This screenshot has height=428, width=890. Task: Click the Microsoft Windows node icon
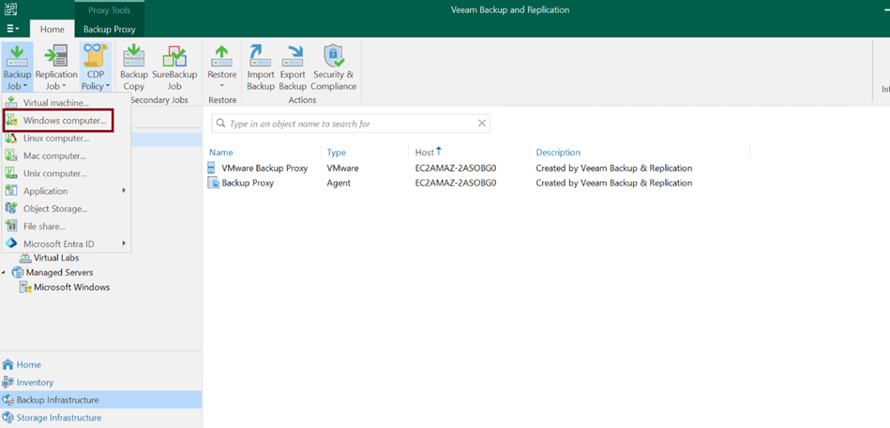(25, 288)
